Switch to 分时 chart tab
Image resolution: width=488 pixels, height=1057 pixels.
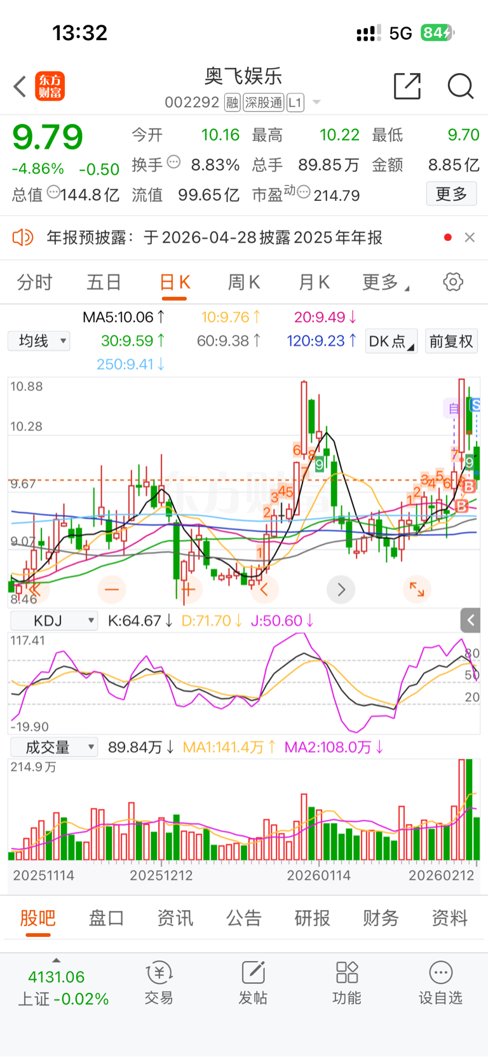click(x=34, y=282)
